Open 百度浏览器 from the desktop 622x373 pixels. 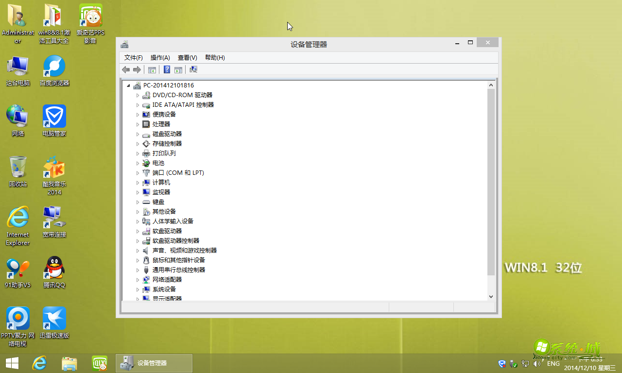53,68
